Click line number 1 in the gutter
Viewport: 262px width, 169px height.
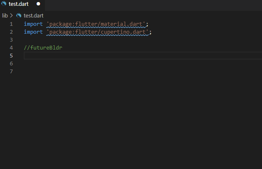pos(11,24)
